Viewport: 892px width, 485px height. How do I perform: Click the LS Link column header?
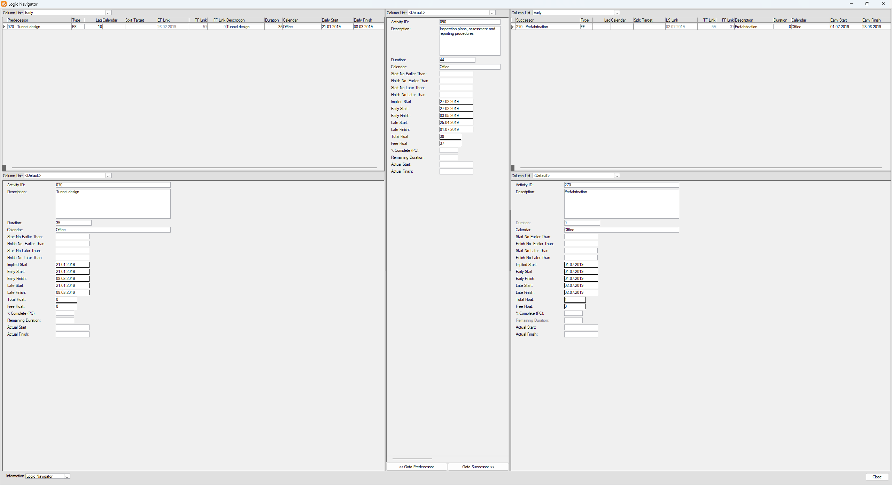681,20
